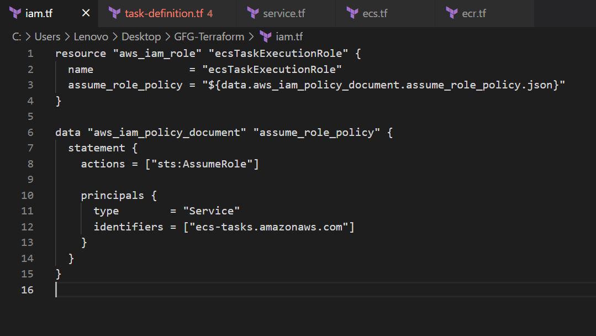The width and height of the screenshot is (596, 336).
Task: Expand the Desktop breadcrumb segment
Action: (x=141, y=37)
